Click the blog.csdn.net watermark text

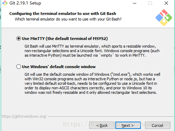pos(117,124)
